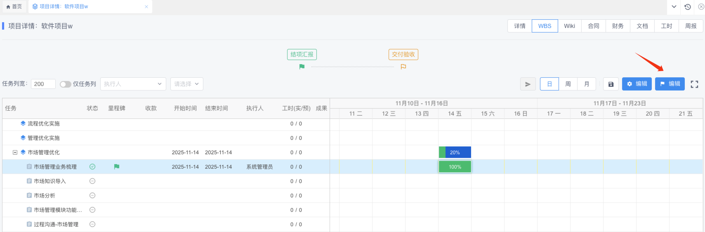Click the send arrow icon button
The width and height of the screenshot is (705, 232).
[x=528, y=84]
